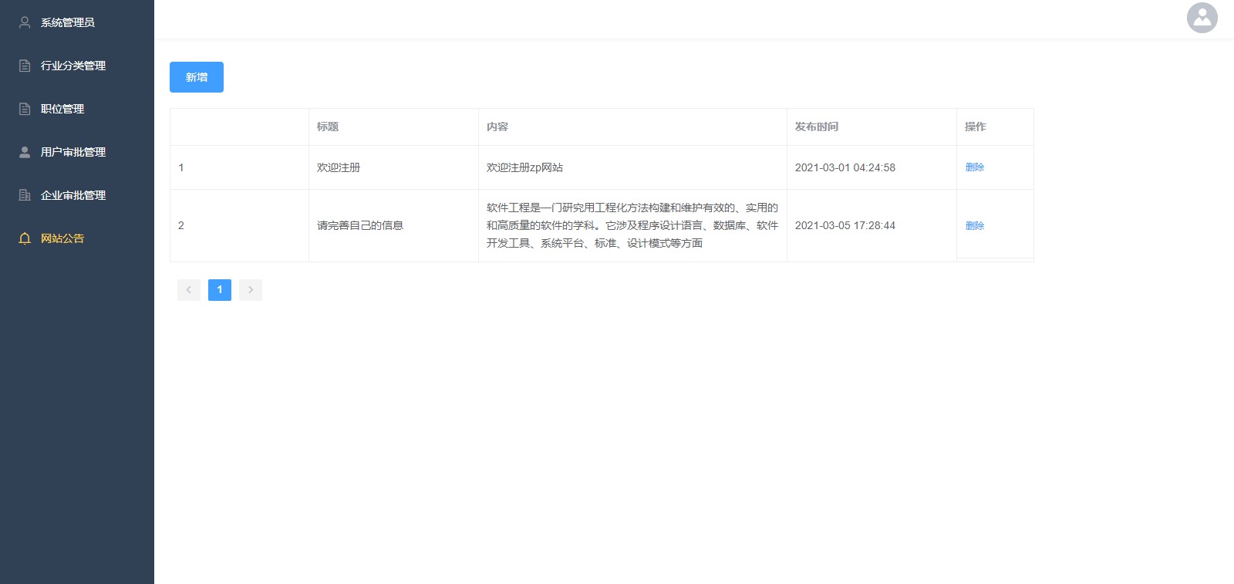Open the 系统管理员 menu item
1234x584 pixels.
tap(77, 22)
